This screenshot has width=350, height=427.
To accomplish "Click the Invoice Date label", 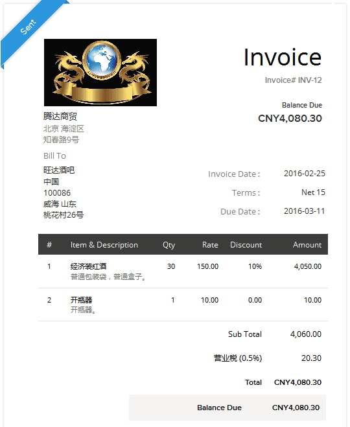I will tap(234, 174).
